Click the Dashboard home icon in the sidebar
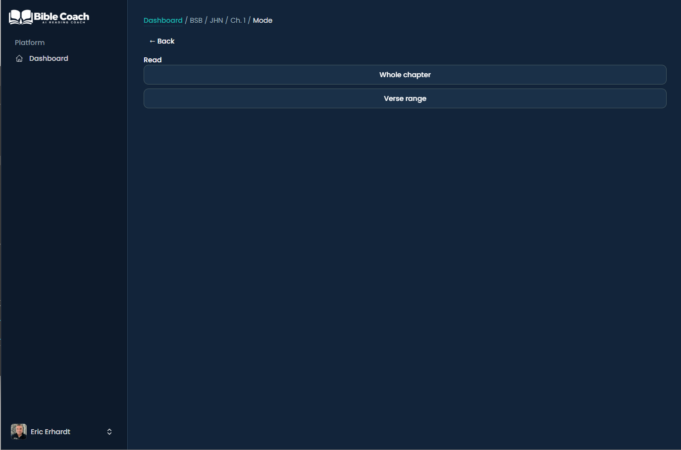Screen dimensions: 681x450 click(x=19, y=58)
